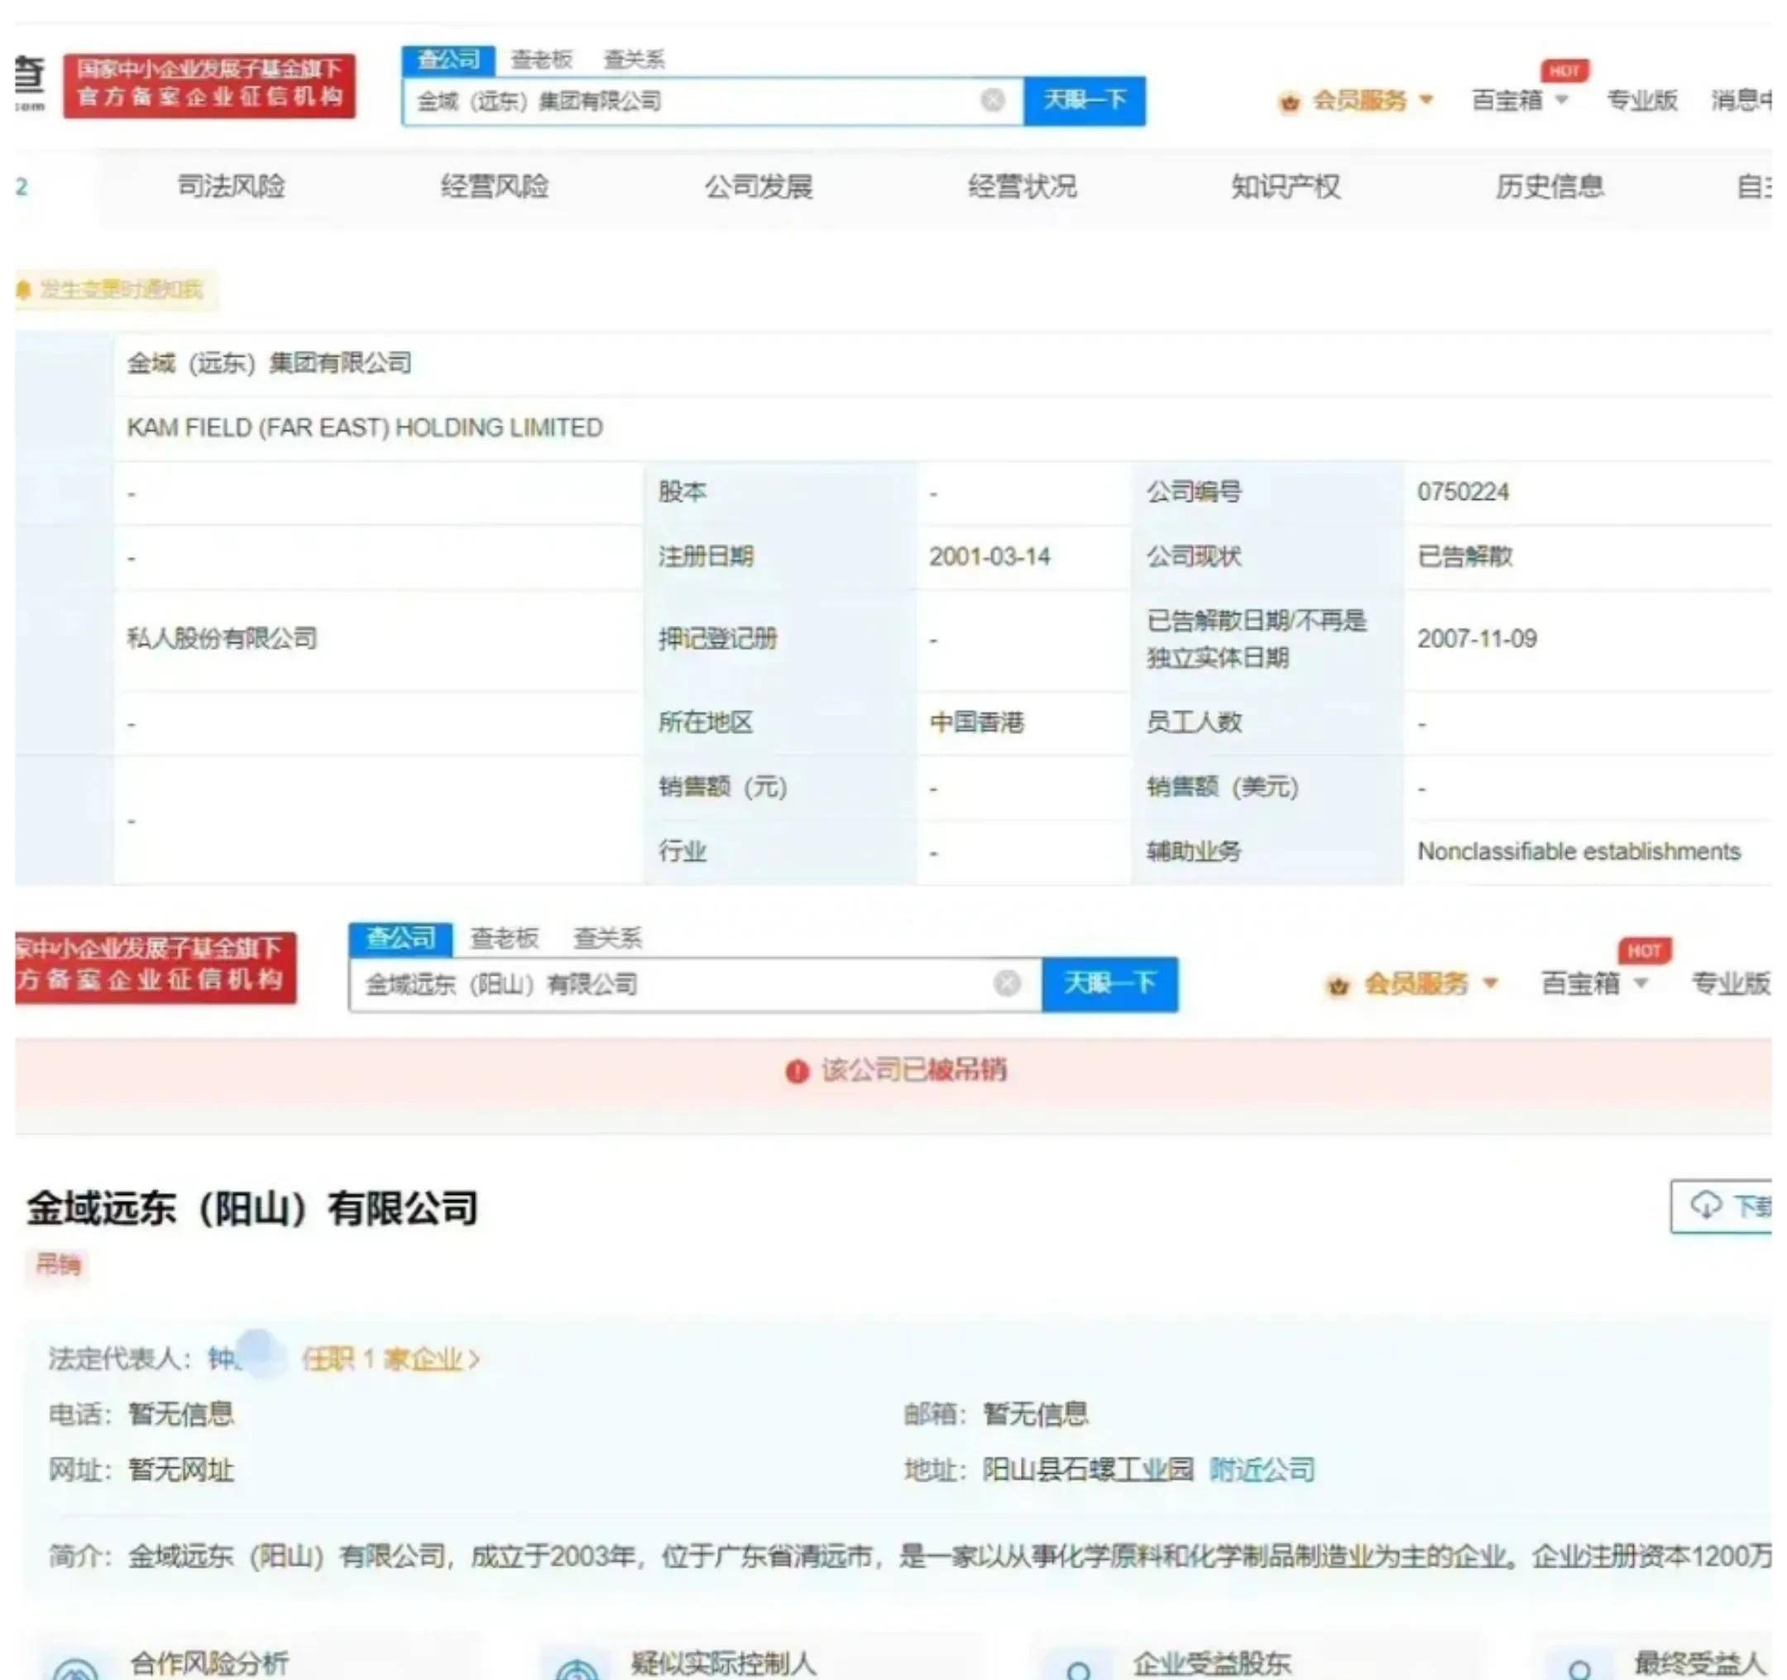1787x1680 pixels.
Task: Click the bell icon for change notifications
Action: pyautogui.click(x=24, y=290)
